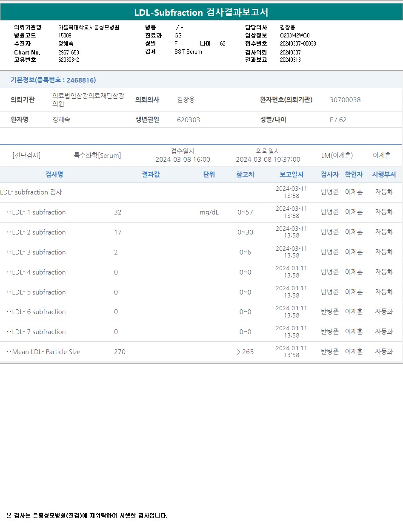Click the 보고일시 column header
The image size is (403, 529).
tap(291, 174)
